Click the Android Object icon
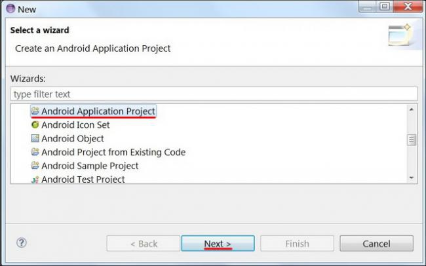Screen dimensions: 426x266 click(35, 139)
